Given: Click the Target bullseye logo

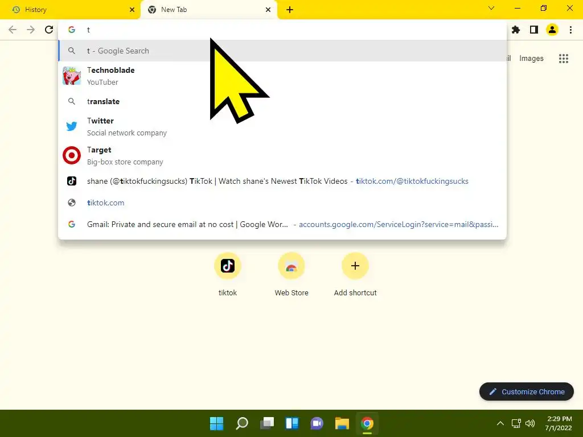Looking at the screenshot, I should click(x=72, y=155).
